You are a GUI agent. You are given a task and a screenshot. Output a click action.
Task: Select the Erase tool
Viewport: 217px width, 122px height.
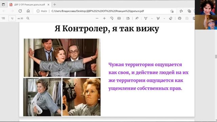point(171,18)
